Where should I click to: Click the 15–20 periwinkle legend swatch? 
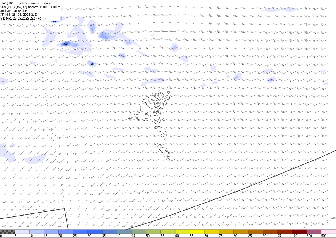point(51,232)
